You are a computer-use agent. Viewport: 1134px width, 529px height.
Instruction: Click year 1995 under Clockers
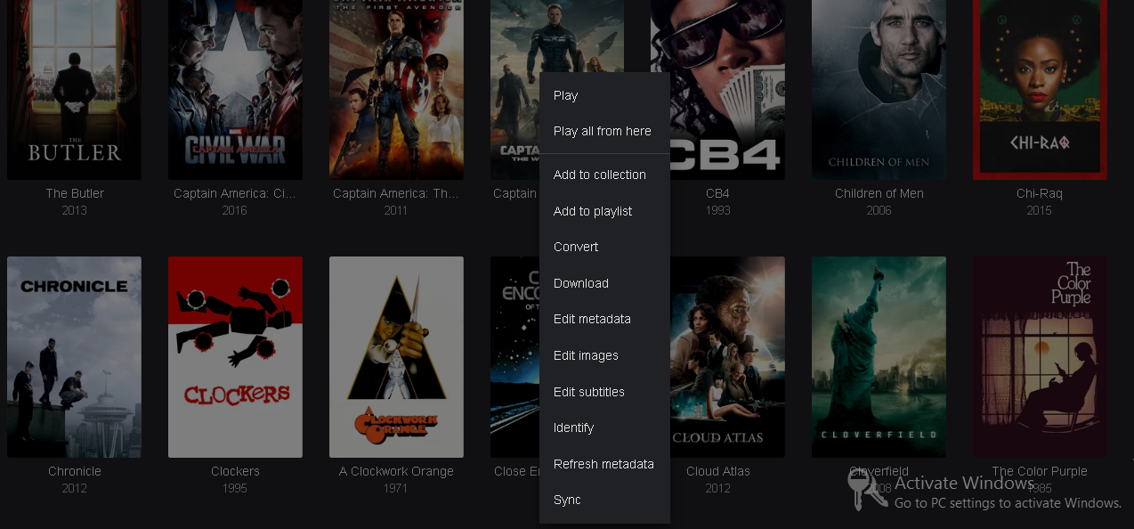(x=235, y=488)
